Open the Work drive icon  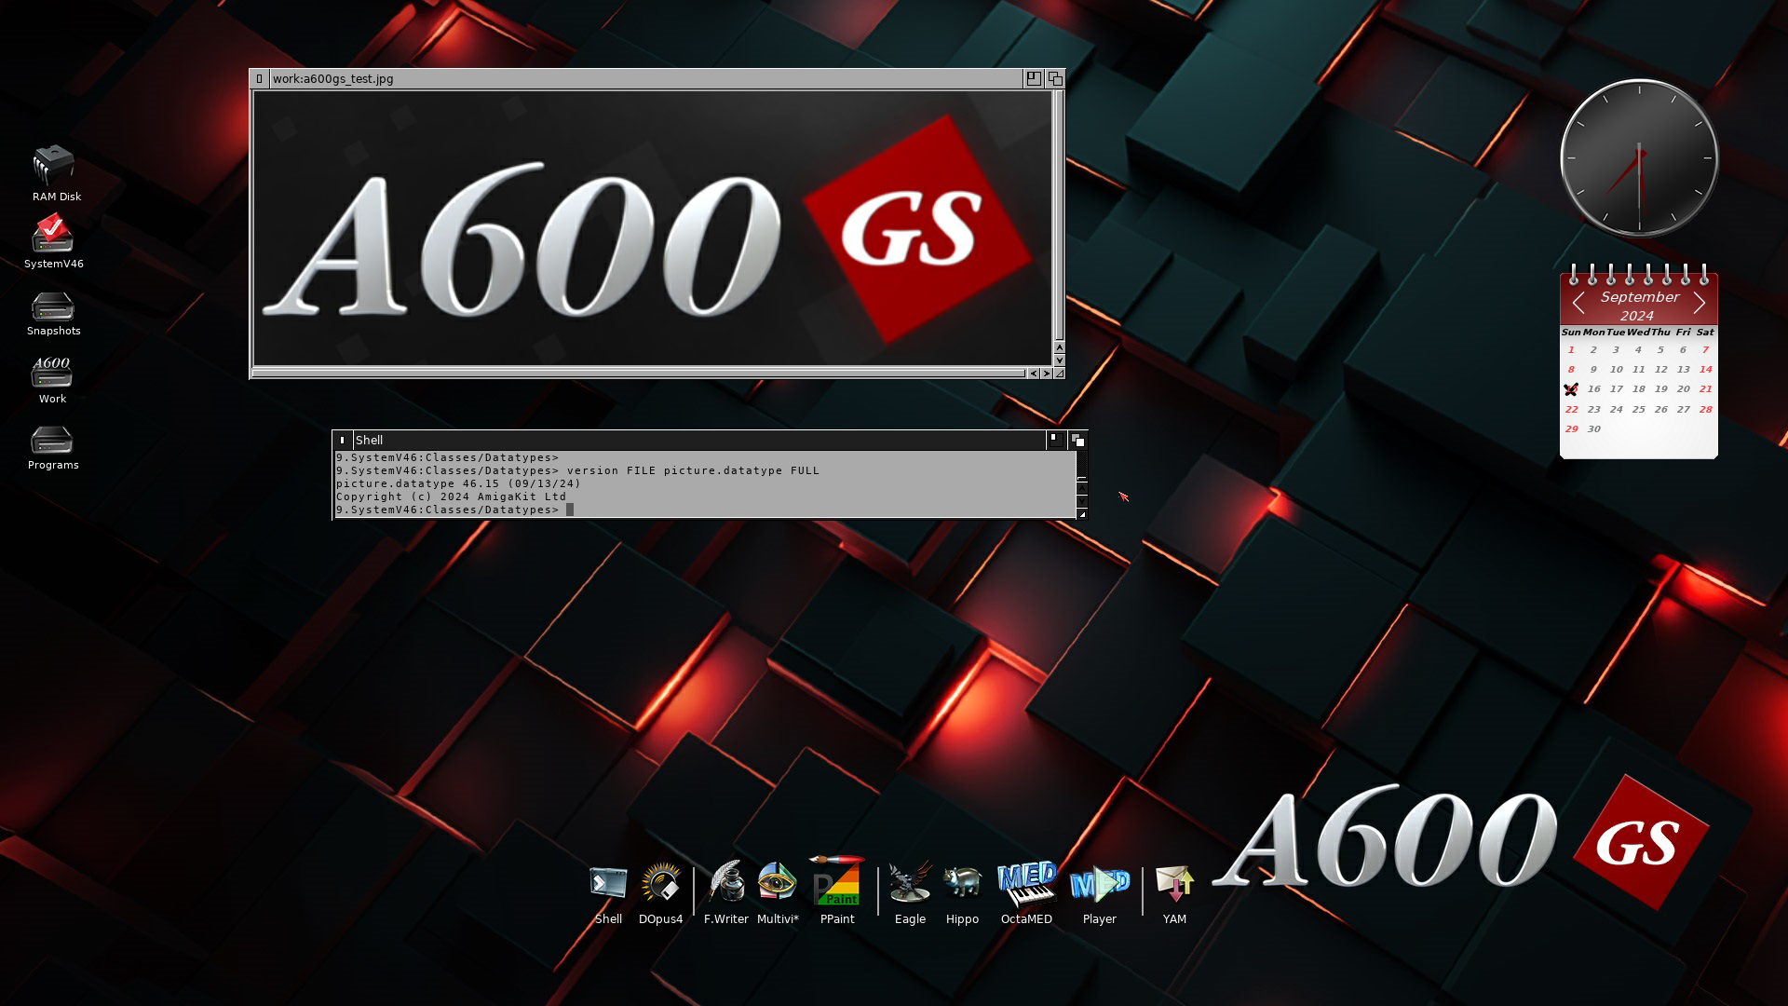point(52,380)
